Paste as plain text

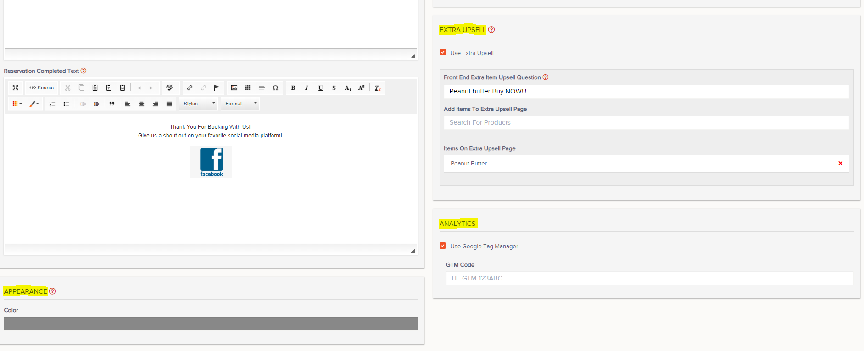pyautogui.click(x=109, y=88)
